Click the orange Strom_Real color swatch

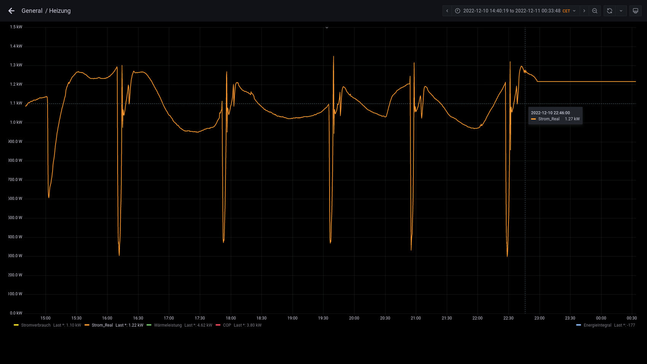pos(87,325)
